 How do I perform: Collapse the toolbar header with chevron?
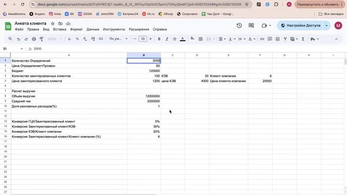click(336, 39)
